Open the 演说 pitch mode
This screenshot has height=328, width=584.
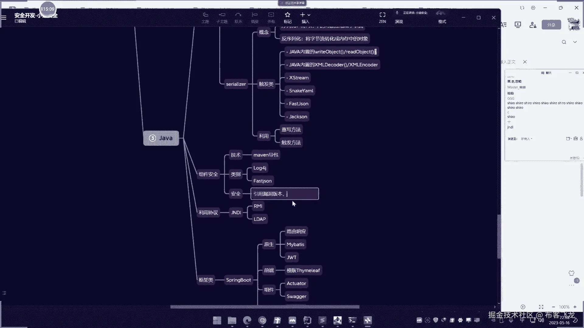(399, 22)
